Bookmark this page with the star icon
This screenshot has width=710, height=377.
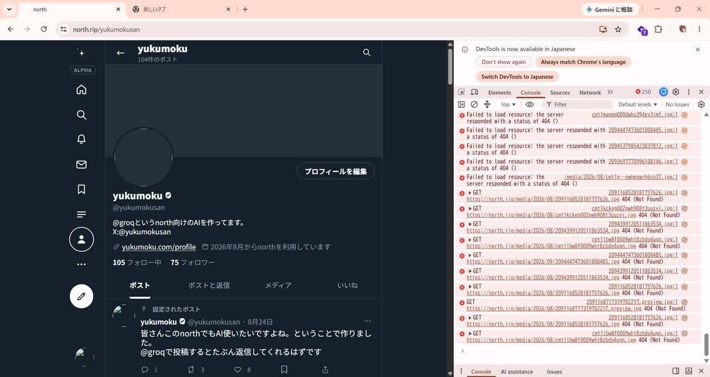(x=618, y=29)
